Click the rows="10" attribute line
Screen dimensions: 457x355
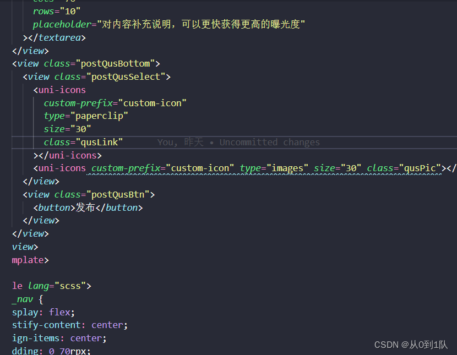[x=57, y=12]
